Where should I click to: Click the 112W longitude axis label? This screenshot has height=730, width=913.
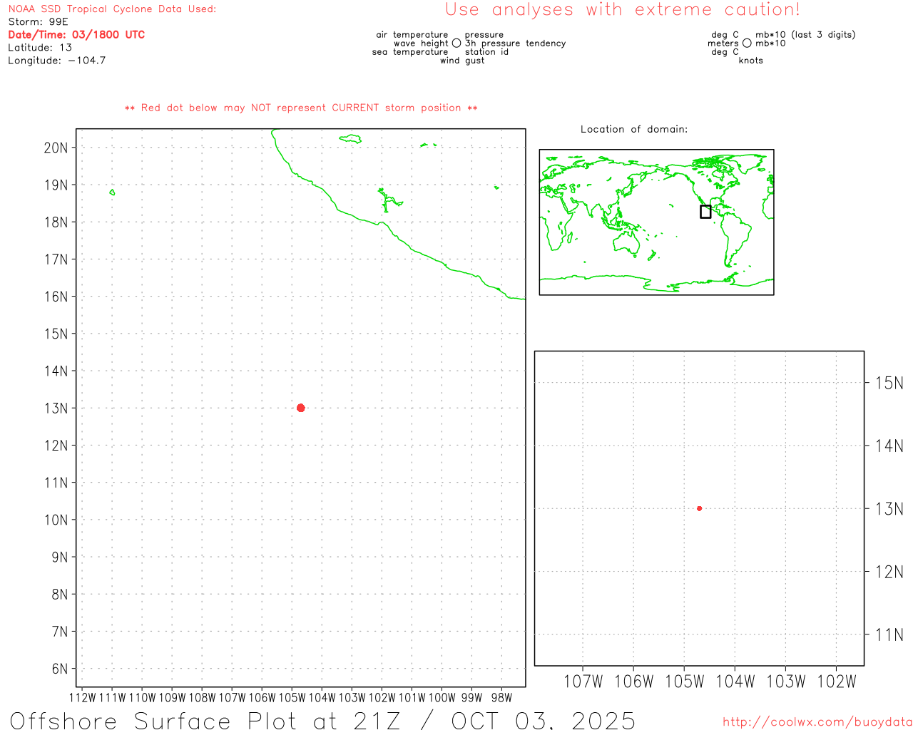[82, 698]
